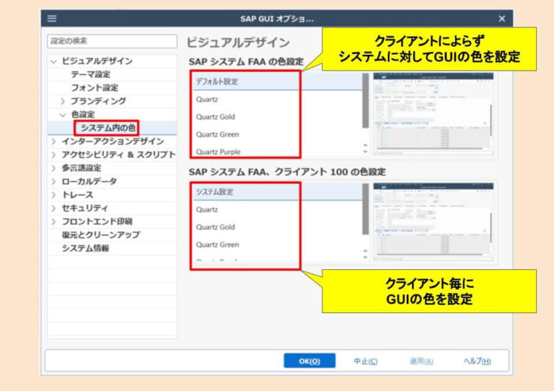Select テーマ設定 in the tree
554x391 pixels.
pyautogui.click(x=91, y=74)
